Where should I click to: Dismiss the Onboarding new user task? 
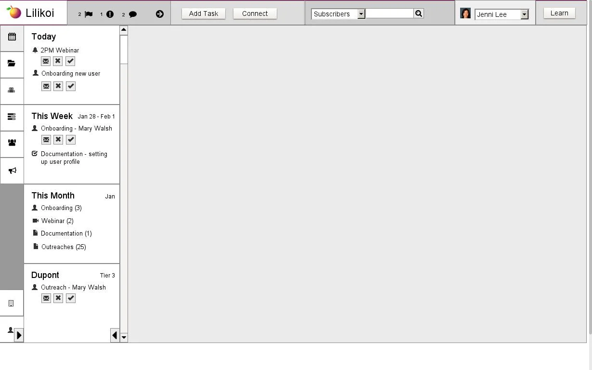(58, 86)
